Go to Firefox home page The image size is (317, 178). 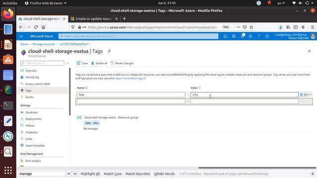43,27
